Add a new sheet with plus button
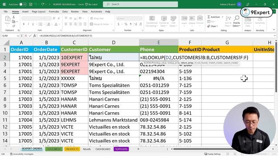The height and width of the screenshot is (156, 278). click(x=138, y=149)
